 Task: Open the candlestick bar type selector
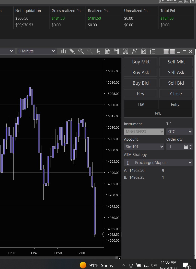tap(63, 51)
